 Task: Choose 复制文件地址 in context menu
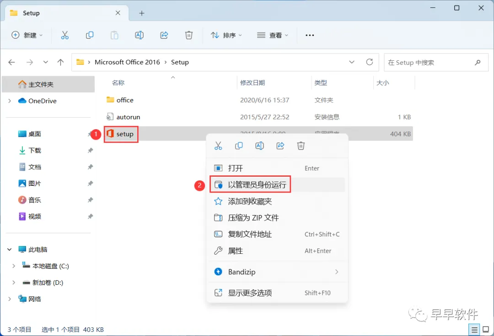pos(277,234)
